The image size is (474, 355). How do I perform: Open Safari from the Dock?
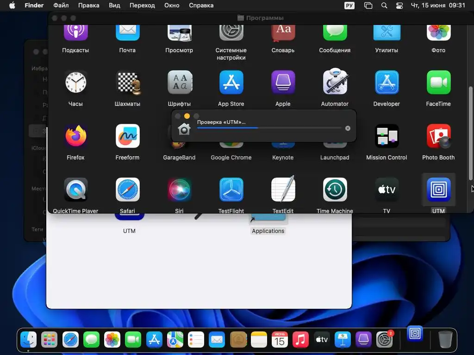70,340
